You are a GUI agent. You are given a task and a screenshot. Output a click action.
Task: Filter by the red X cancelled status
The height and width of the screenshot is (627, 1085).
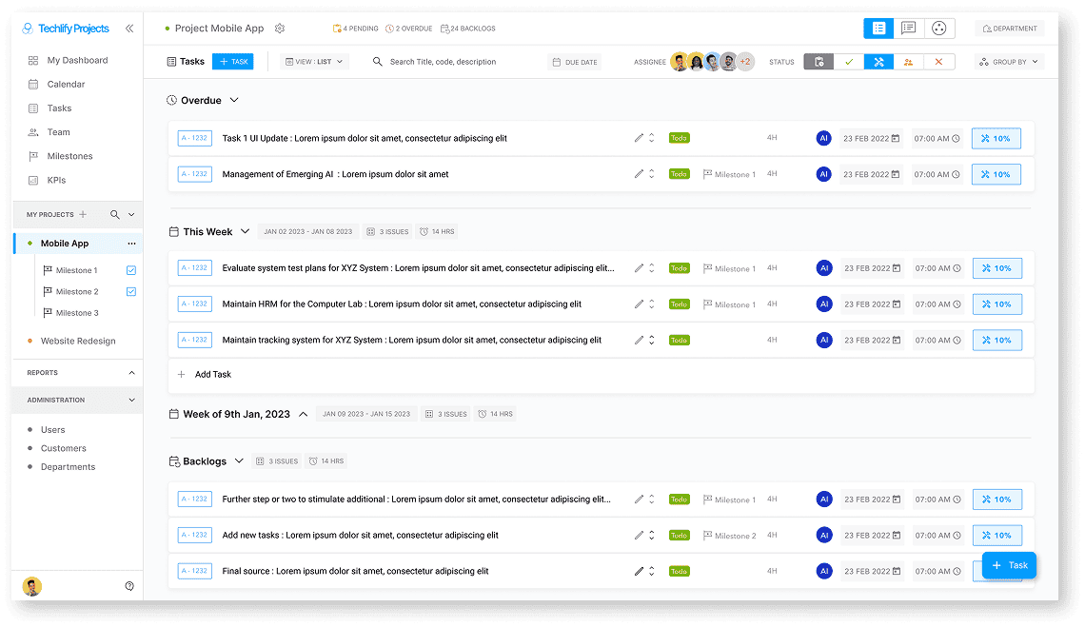point(938,62)
